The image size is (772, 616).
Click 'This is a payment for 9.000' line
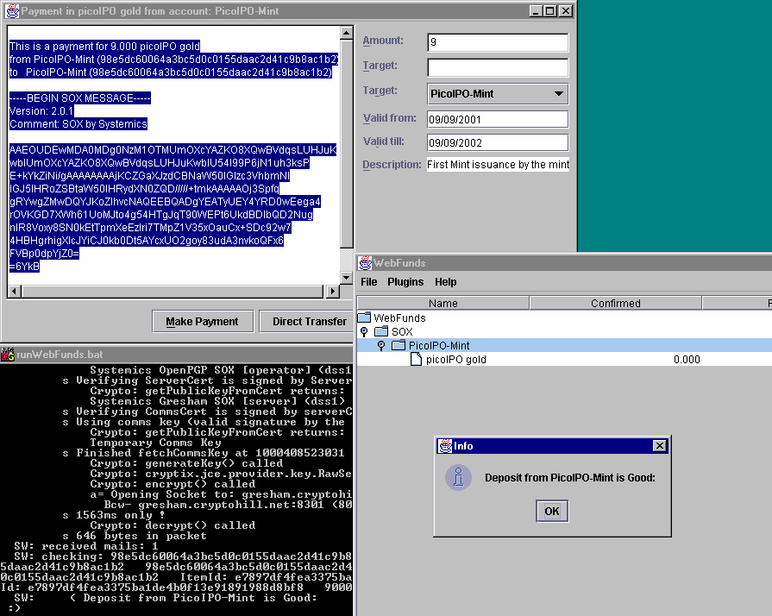104,47
